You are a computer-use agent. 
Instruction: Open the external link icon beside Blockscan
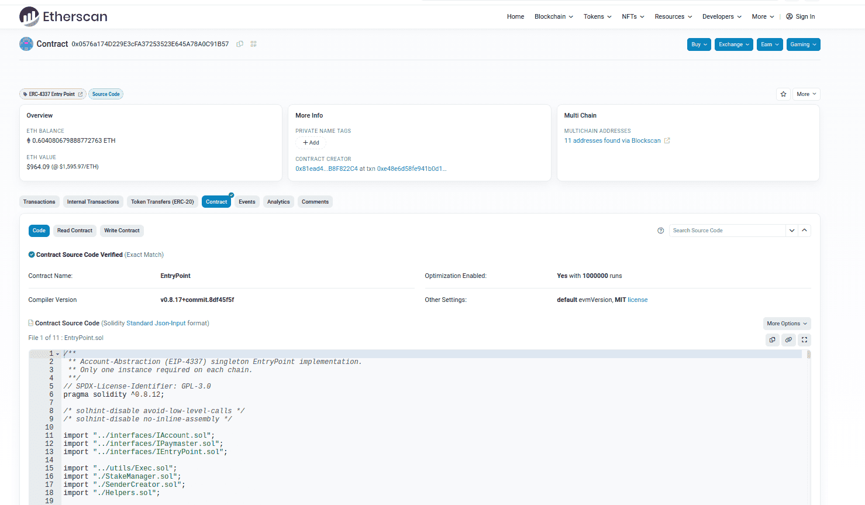667,140
